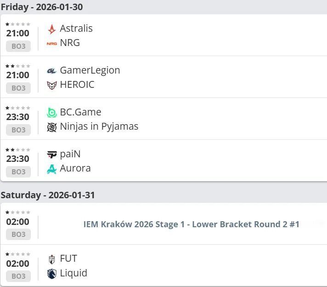The height and width of the screenshot is (287, 327).
Task: Click the HEROIC team logo
Action: [x=52, y=85]
